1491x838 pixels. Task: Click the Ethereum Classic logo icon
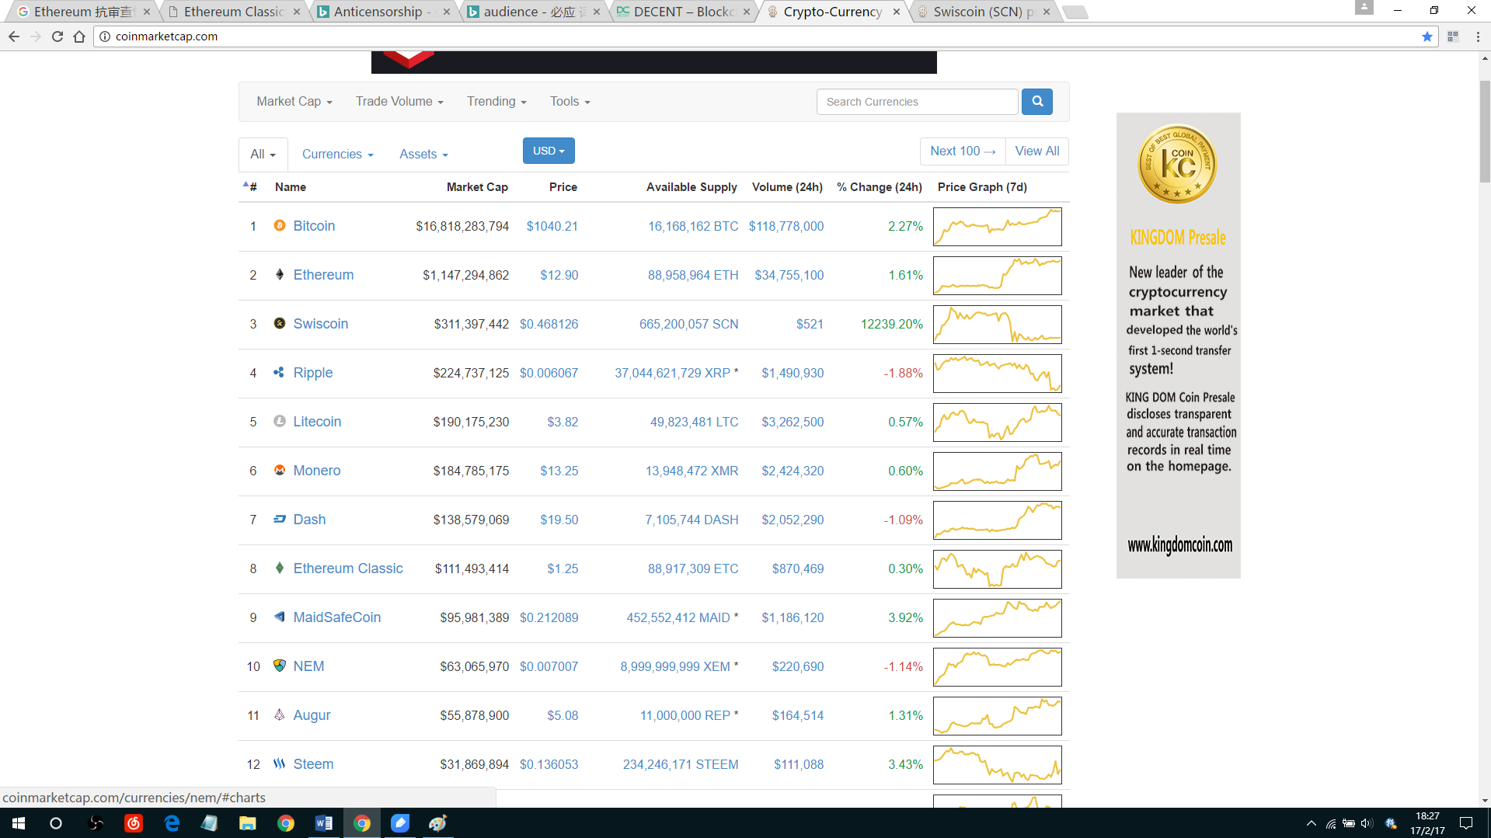(280, 568)
